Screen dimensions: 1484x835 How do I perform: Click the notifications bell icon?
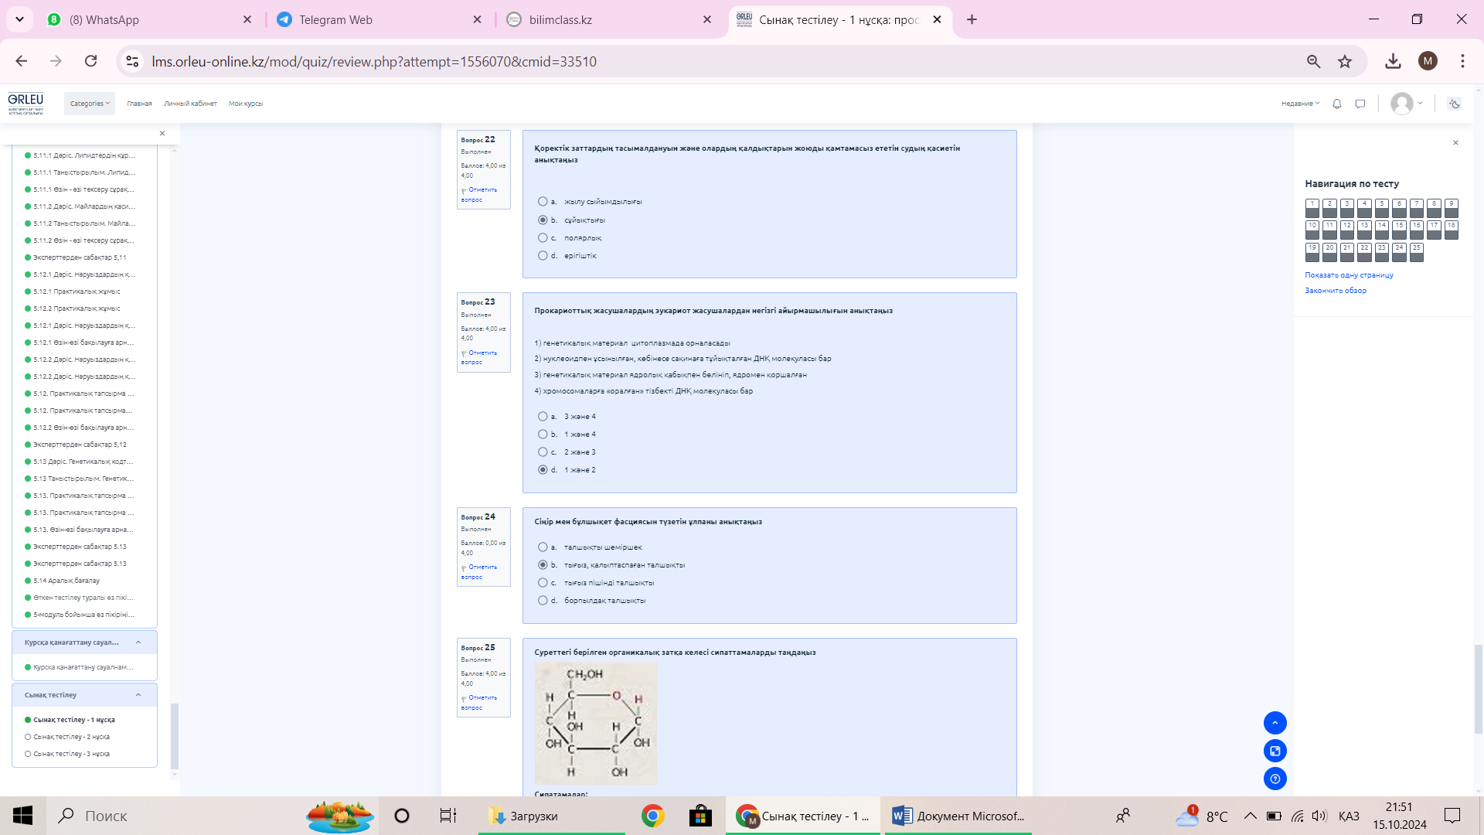tap(1337, 104)
